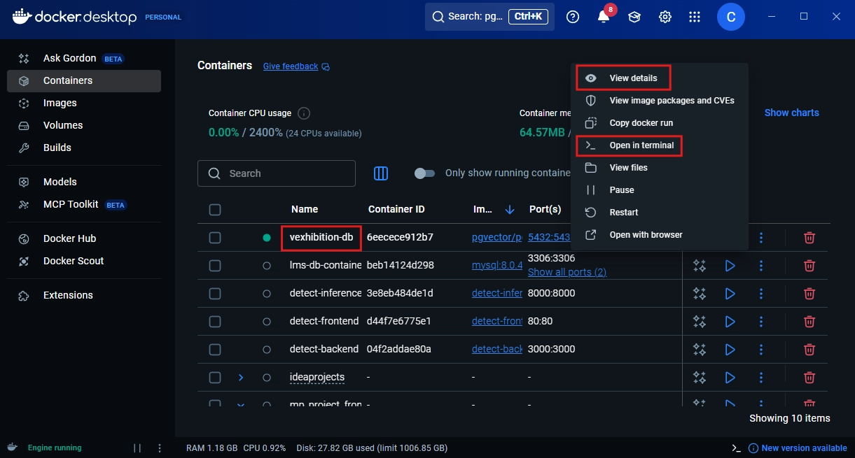Toggle Only show running containers switch
The height and width of the screenshot is (458, 855).
tap(424, 173)
